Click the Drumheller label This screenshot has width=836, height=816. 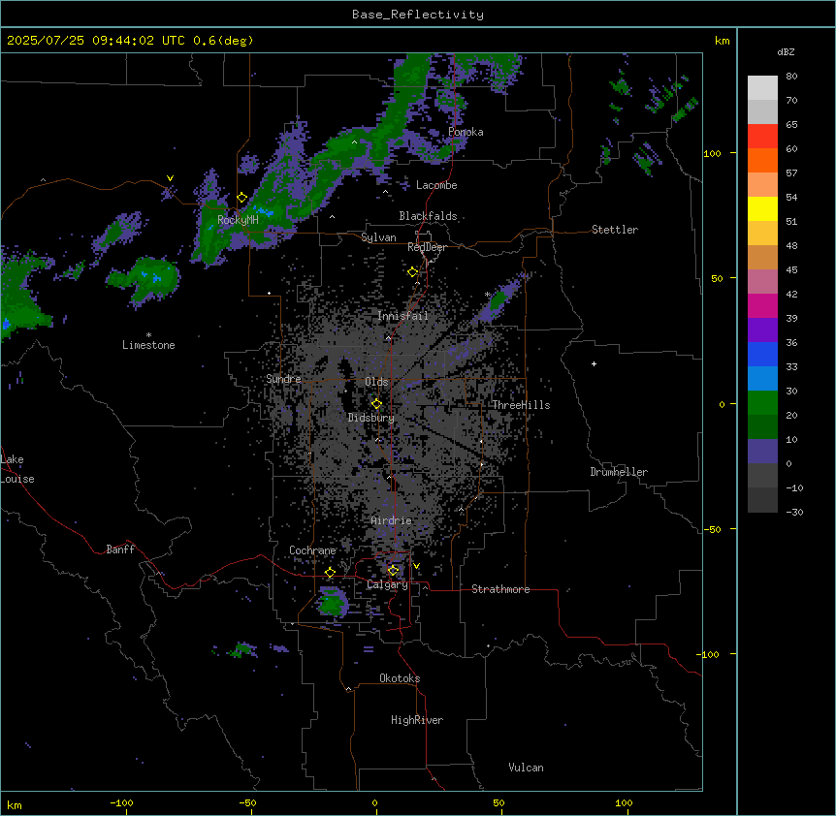pyautogui.click(x=619, y=472)
